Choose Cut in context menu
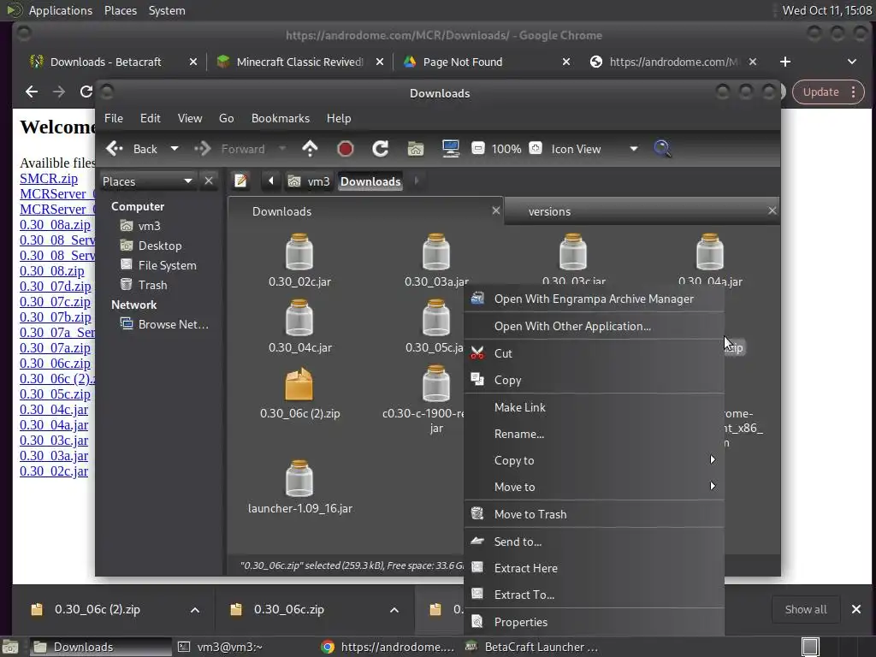 tap(594, 353)
